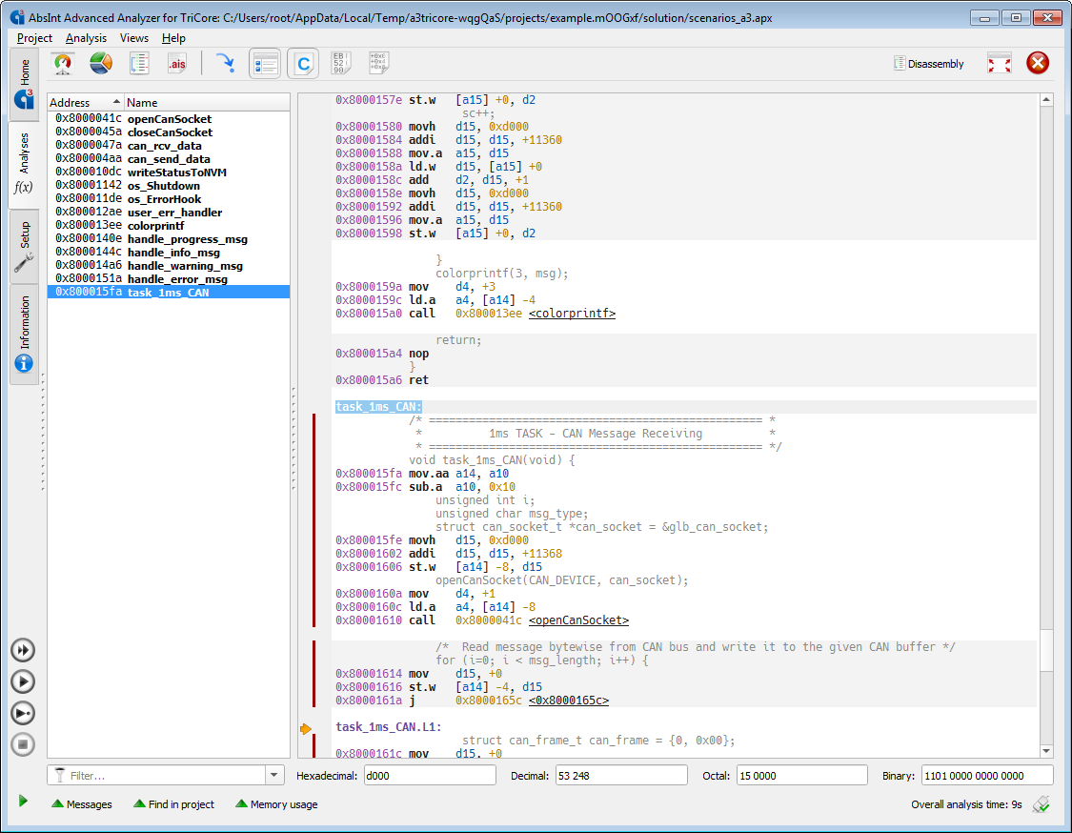Image resolution: width=1072 pixels, height=833 pixels.
Task: Click the status icon beside overall analysis time
Action: tap(1042, 804)
